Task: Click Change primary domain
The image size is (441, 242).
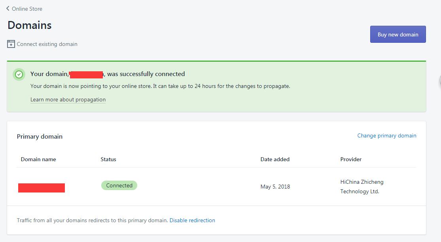Action: coord(386,135)
